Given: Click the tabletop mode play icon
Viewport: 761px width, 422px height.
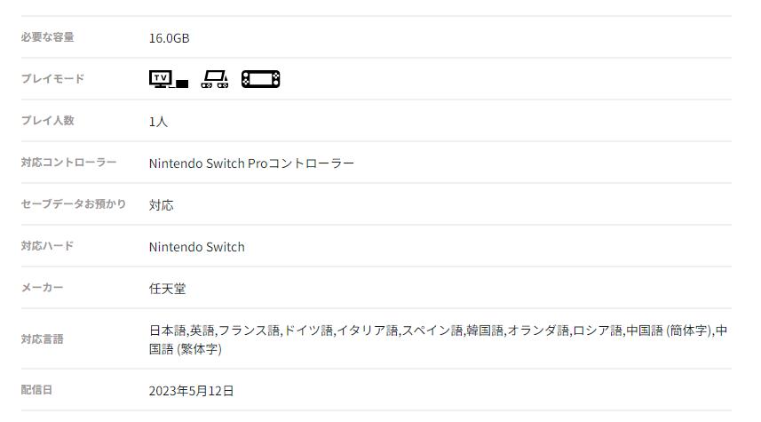Looking at the screenshot, I should click(x=215, y=79).
